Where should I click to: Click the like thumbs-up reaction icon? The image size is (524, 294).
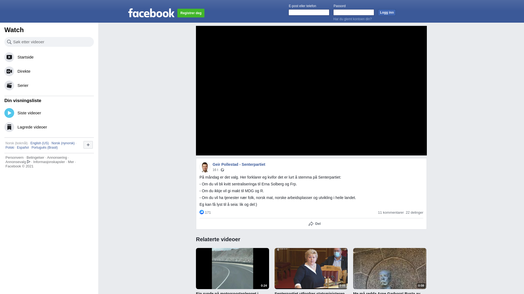point(202,212)
